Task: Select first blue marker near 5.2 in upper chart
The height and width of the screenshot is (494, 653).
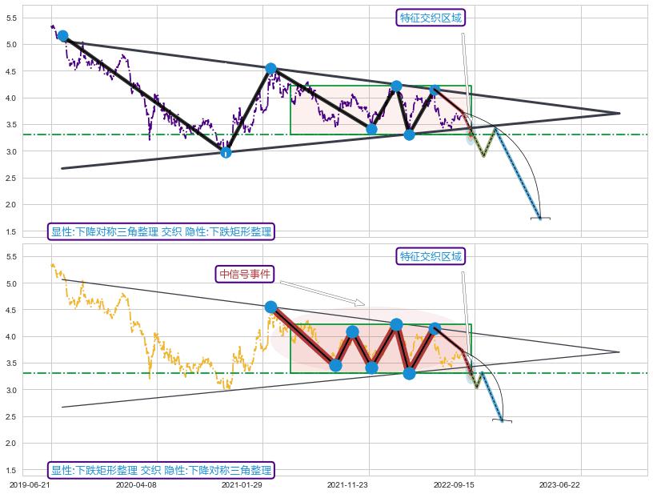Action: (x=62, y=36)
